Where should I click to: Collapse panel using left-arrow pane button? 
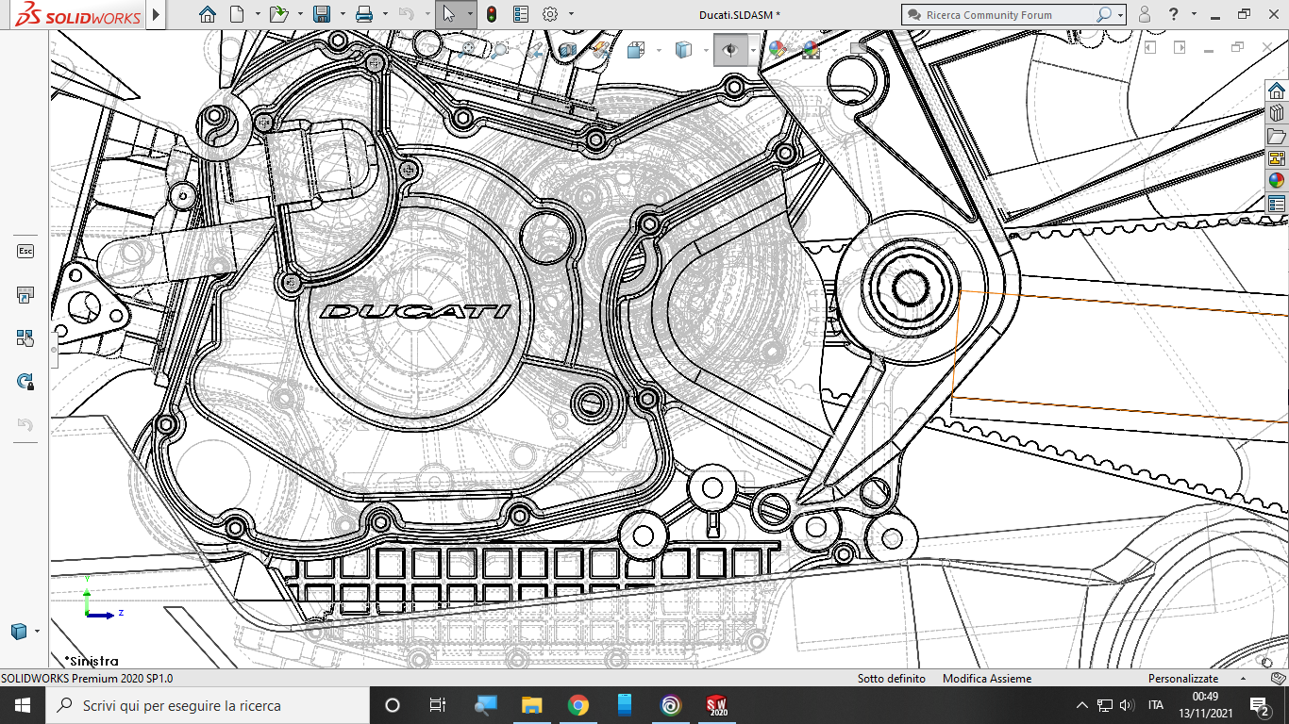coord(1150,47)
